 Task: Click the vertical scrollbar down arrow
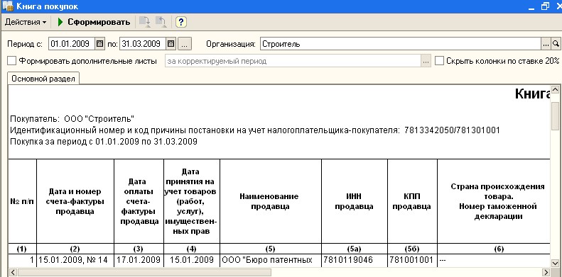click(555, 264)
